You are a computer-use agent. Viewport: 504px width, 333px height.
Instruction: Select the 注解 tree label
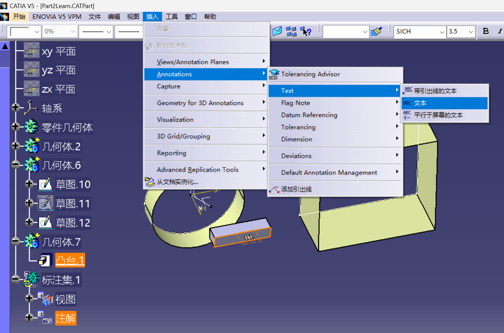tap(66, 318)
